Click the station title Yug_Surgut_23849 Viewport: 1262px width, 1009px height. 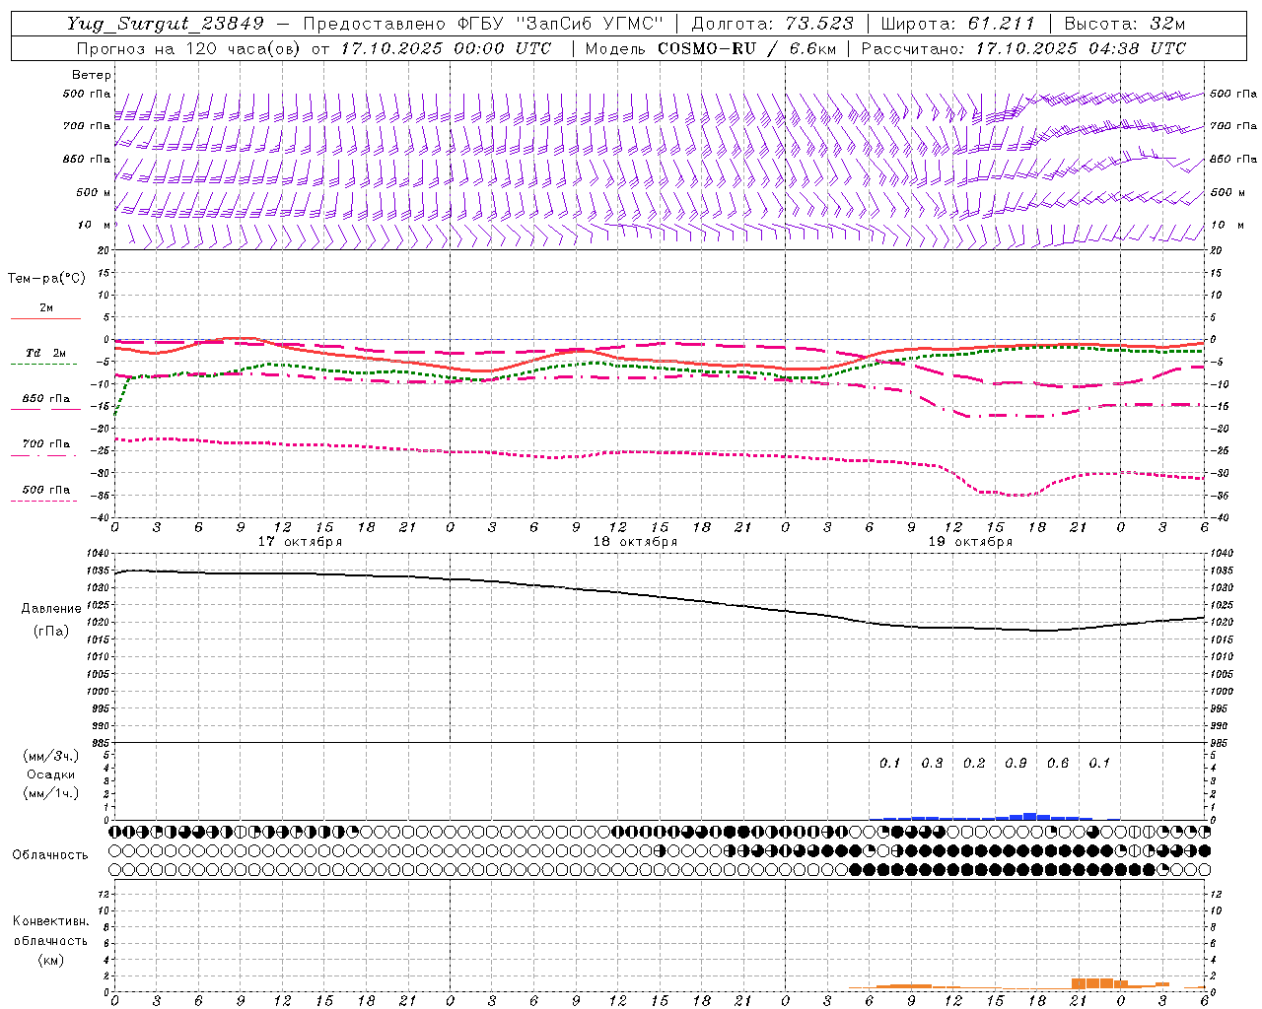pyautogui.click(x=166, y=24)
